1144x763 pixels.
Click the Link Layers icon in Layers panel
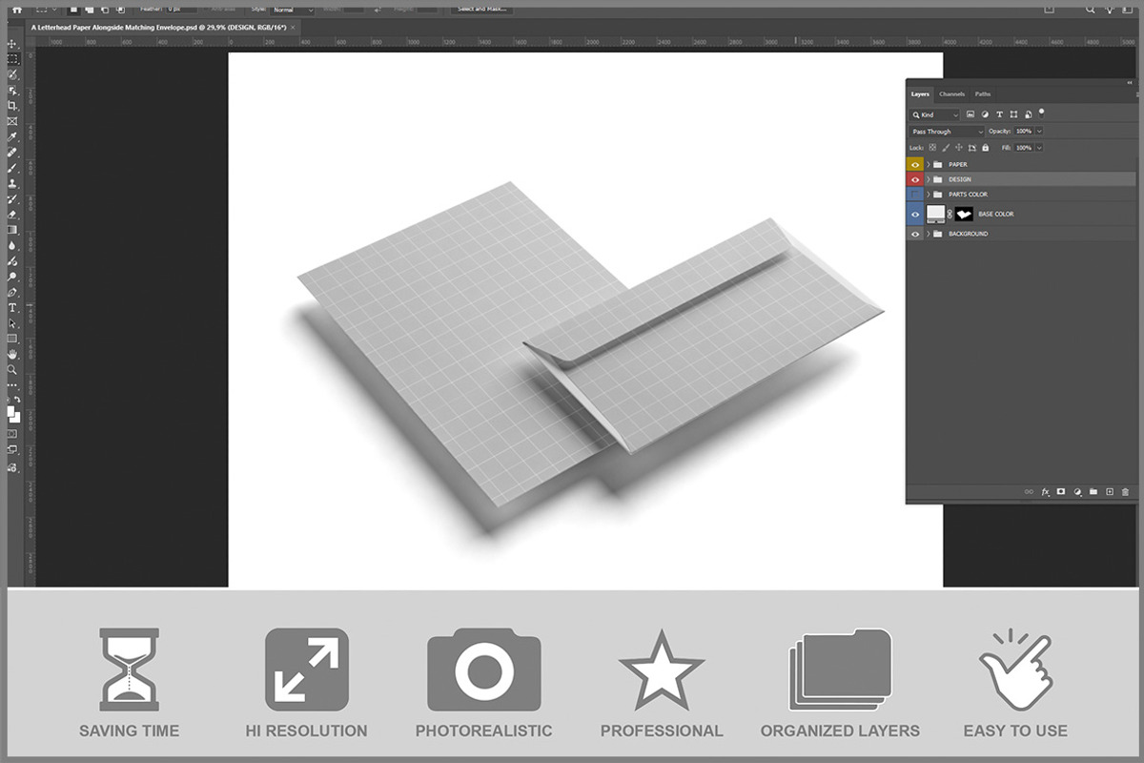pyautogui.click(x=1029, y=491)
